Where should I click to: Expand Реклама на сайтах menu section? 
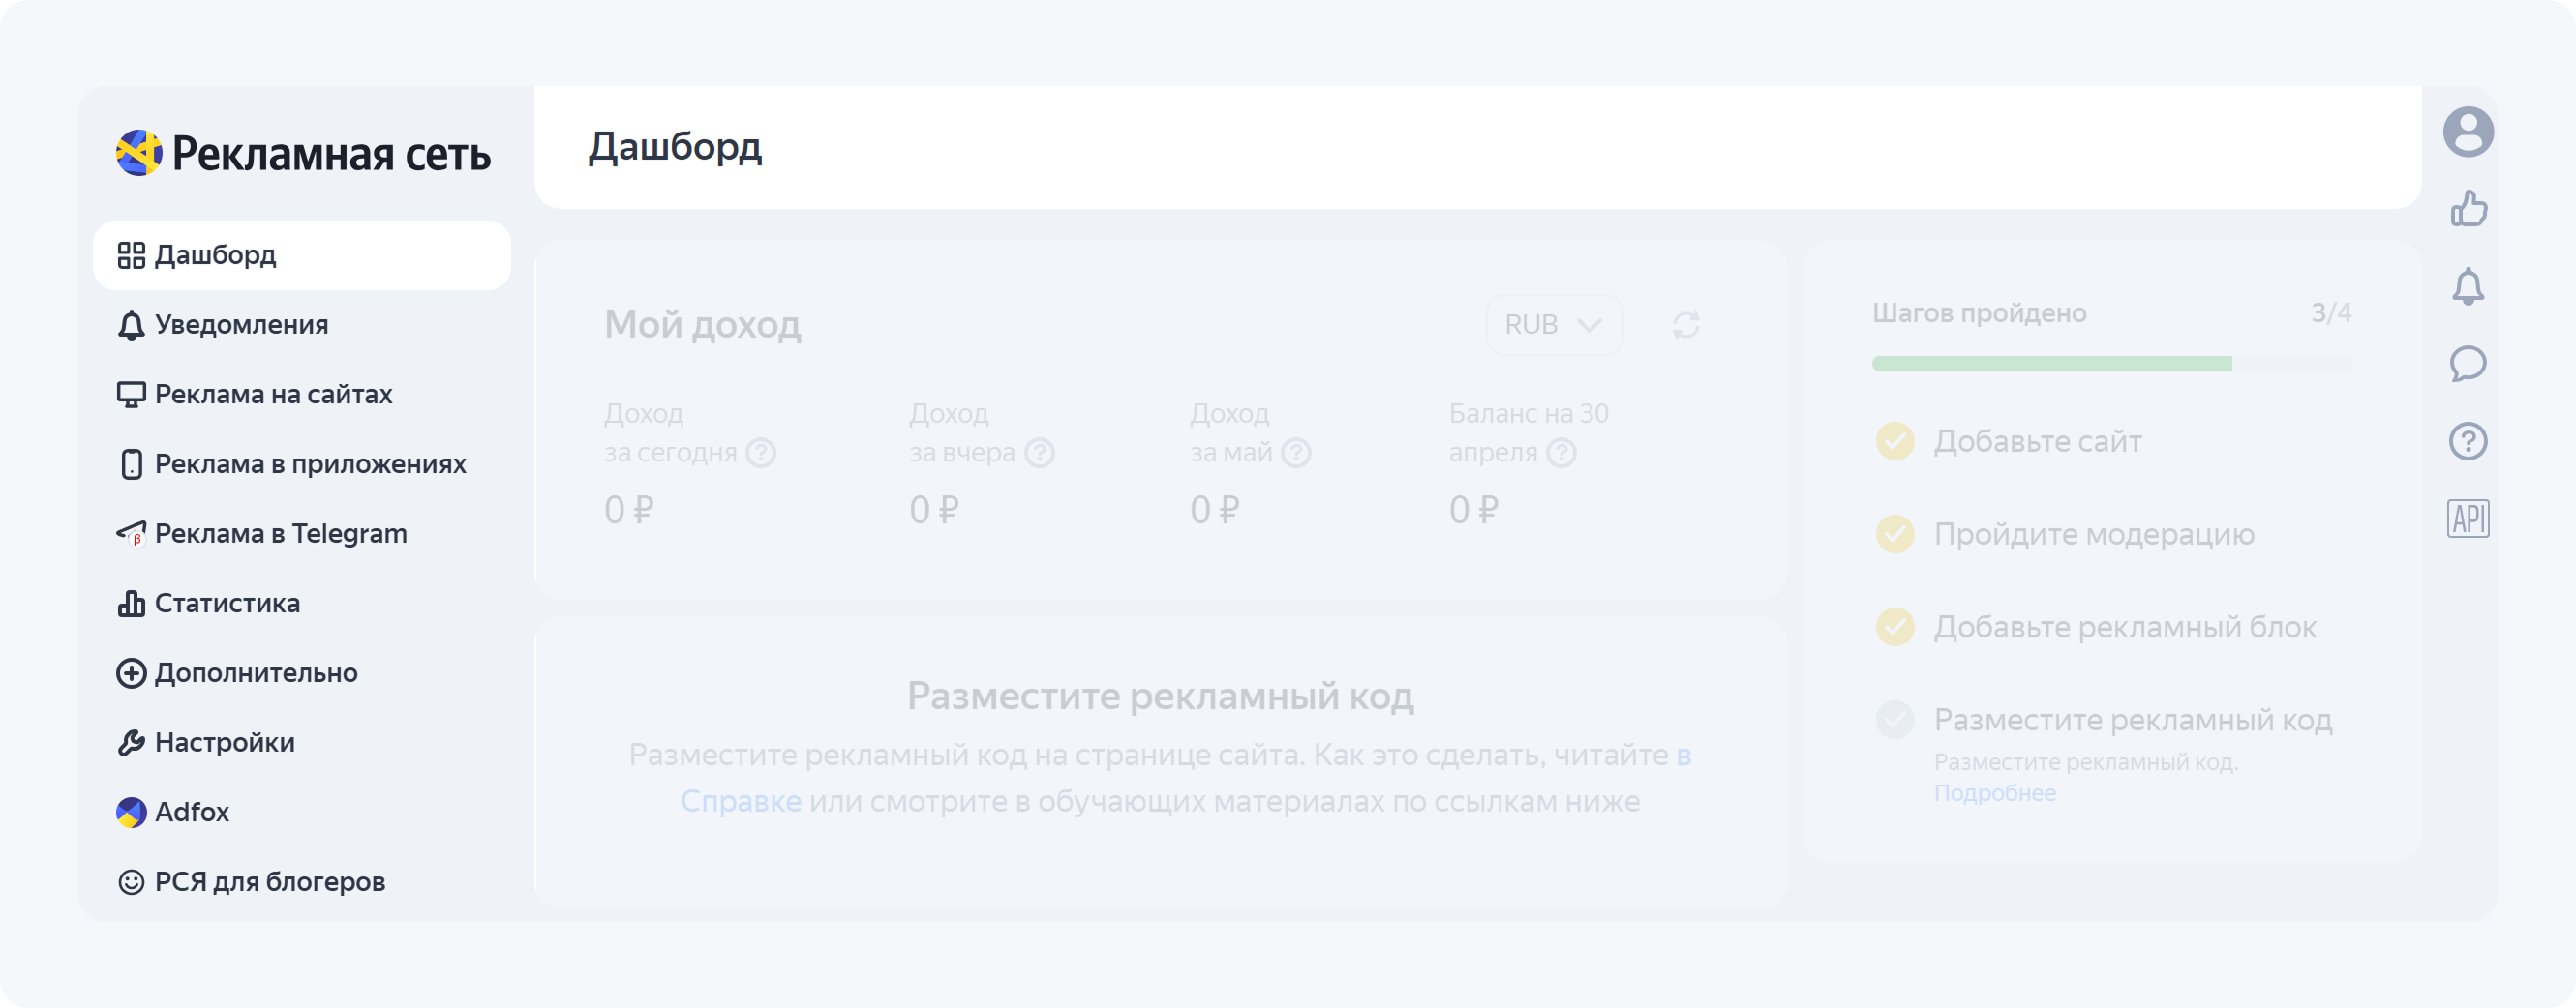point(273,395)
